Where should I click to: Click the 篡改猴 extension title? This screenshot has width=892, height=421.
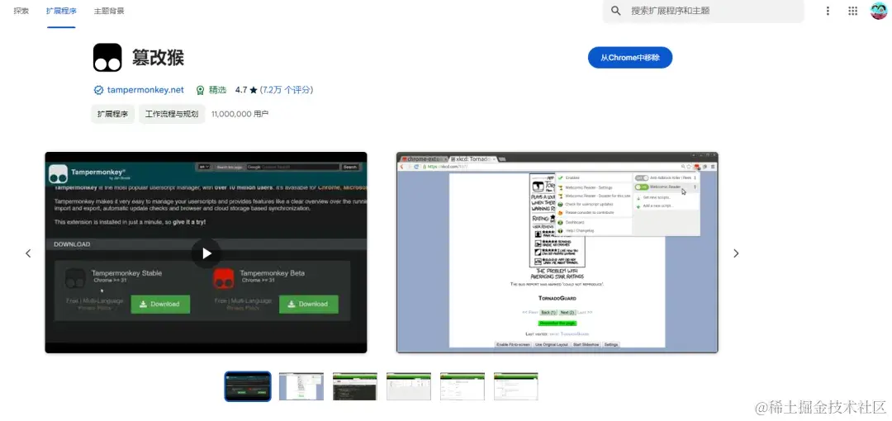(x=158, y=58)
